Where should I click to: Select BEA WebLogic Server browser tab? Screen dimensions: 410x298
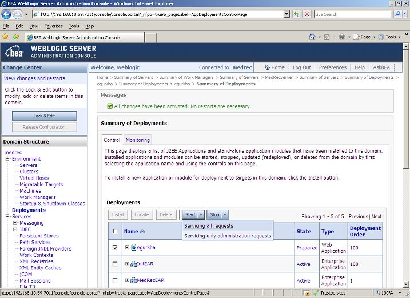[85, 37]
